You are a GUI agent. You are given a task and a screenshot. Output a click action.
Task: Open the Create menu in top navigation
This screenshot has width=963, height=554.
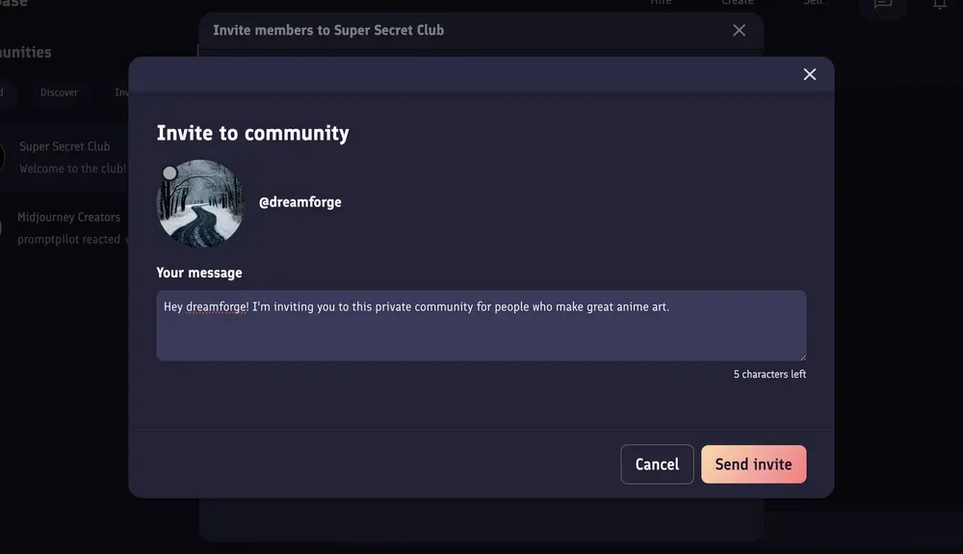pos(738,3)
